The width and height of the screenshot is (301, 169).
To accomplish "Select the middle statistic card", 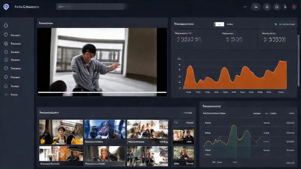I will (238, 39).
